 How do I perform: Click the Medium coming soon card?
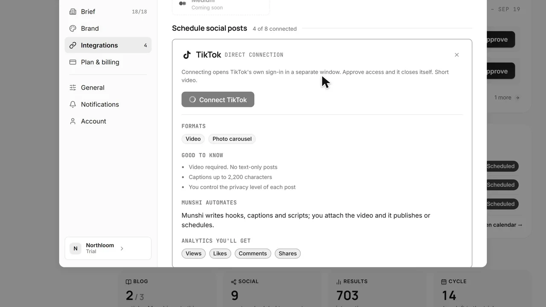point(221,6)
